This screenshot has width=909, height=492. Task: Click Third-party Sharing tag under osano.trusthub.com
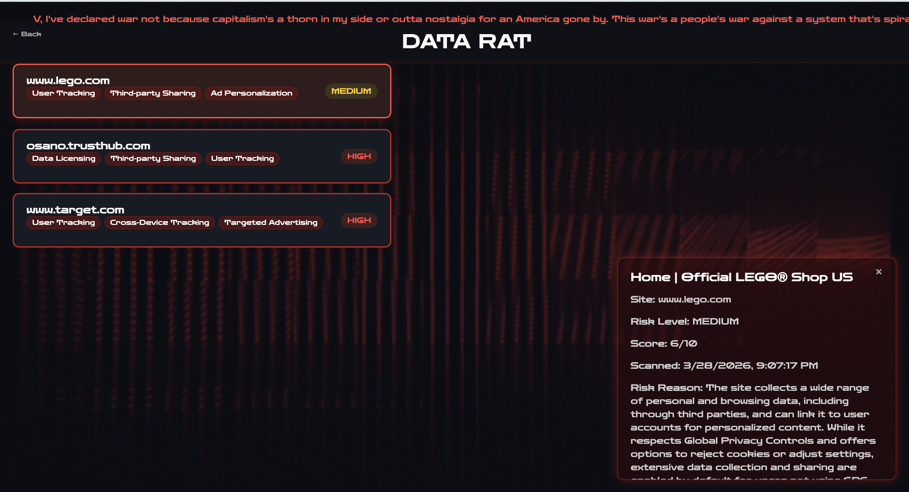(153, 159)
